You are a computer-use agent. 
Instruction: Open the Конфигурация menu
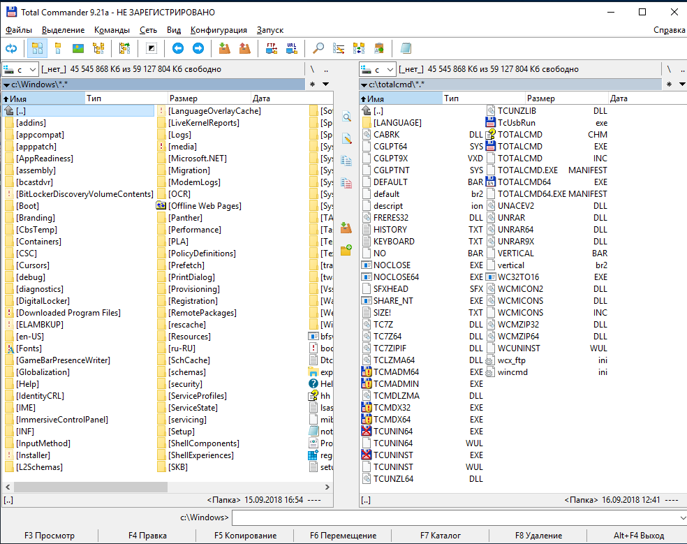click(x=219, y=30)
